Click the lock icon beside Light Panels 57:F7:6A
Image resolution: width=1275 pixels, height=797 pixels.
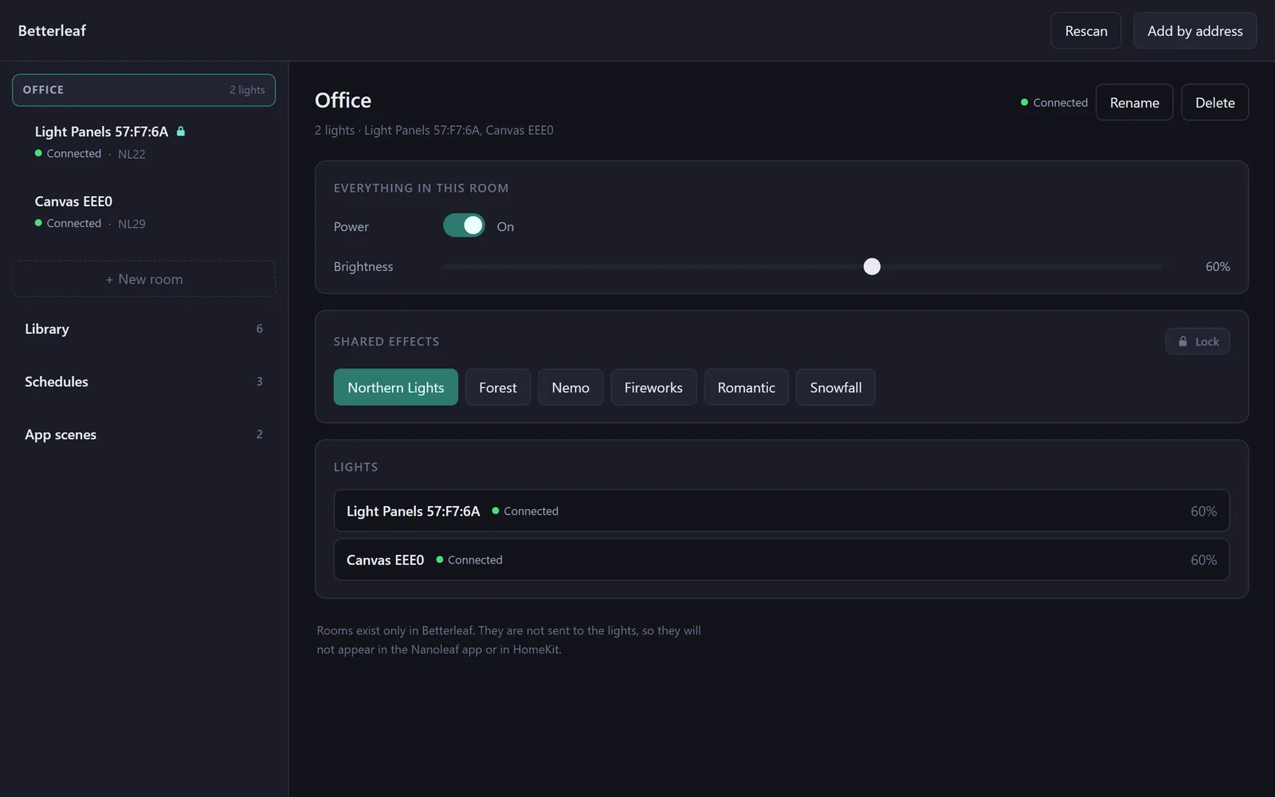[181, 132]
